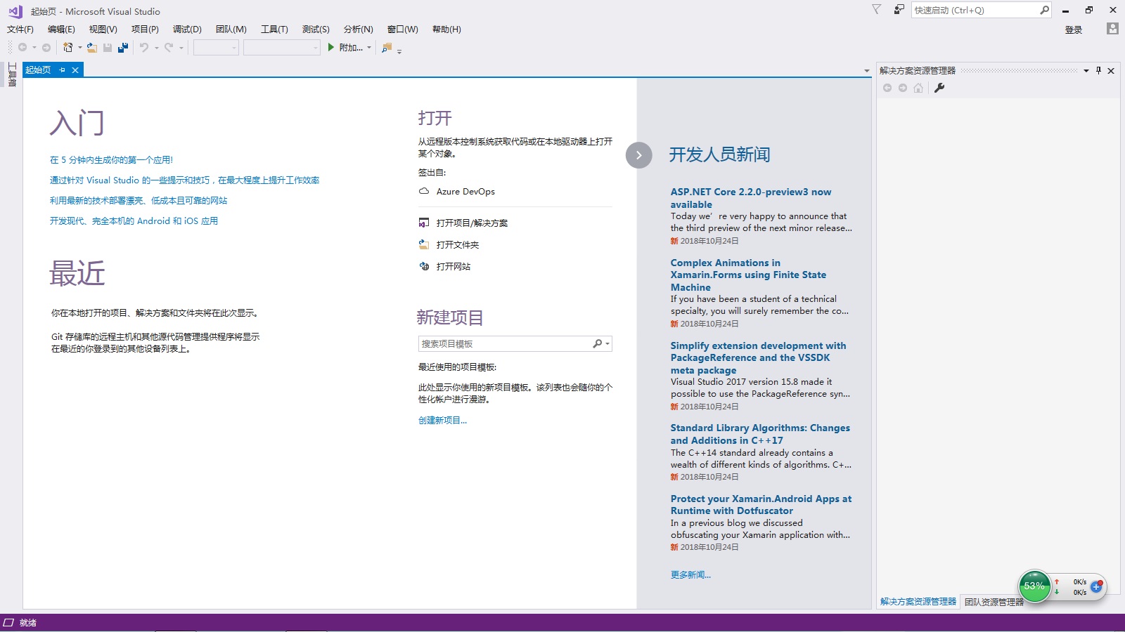This screenshot has width=1125, height=632.
Task: Switch to the 解决方案资源管理器 bottom tab
Action: pyautogui.click(x=918, y=602)
